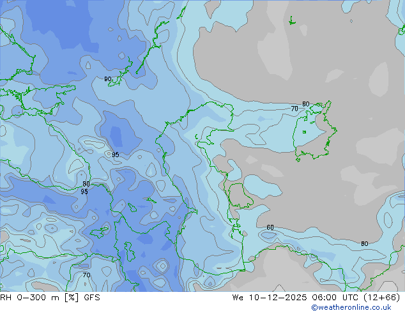Screen dimensions: 405x313
Task: Select the 'We 10-12-2025 06:00 UTC (12+66)' timestamp
Action: pos(316,298)
